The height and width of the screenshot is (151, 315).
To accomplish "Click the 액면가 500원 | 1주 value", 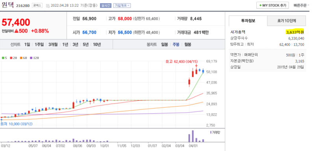I will 295,55.
